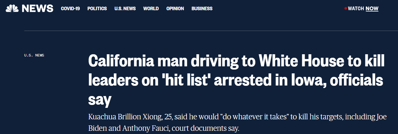Navigate to the WORLD section

pos(151,9)
